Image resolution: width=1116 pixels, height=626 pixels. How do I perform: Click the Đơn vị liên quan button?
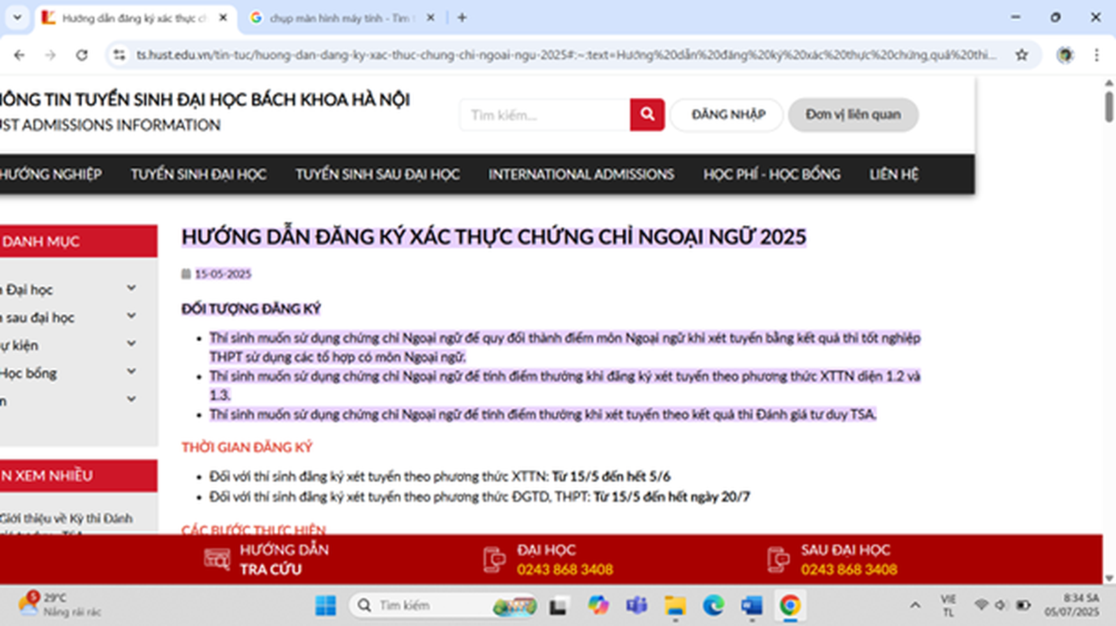point(852,114)
